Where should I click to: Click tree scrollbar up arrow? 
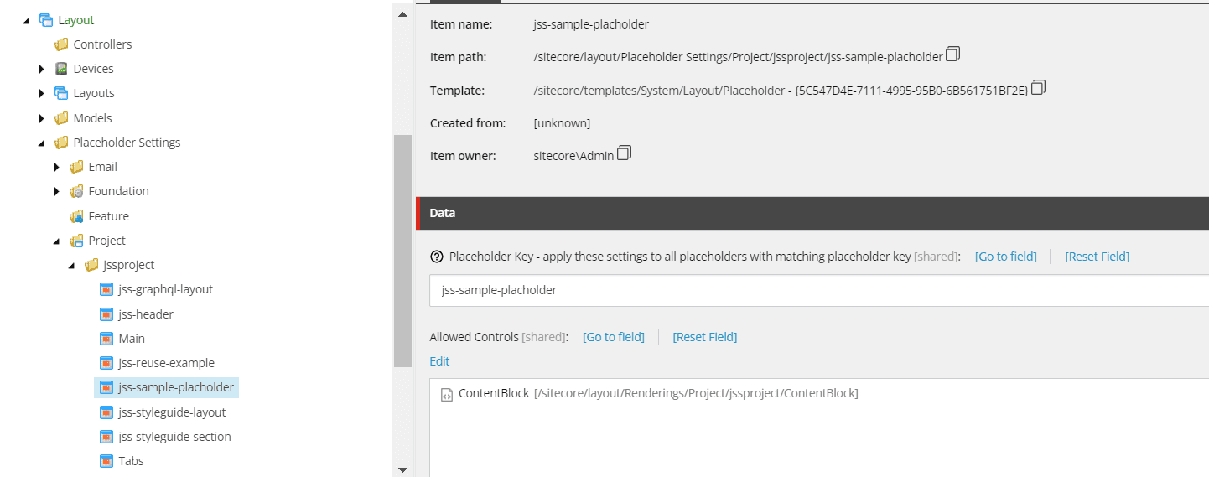tap(402, 15)
